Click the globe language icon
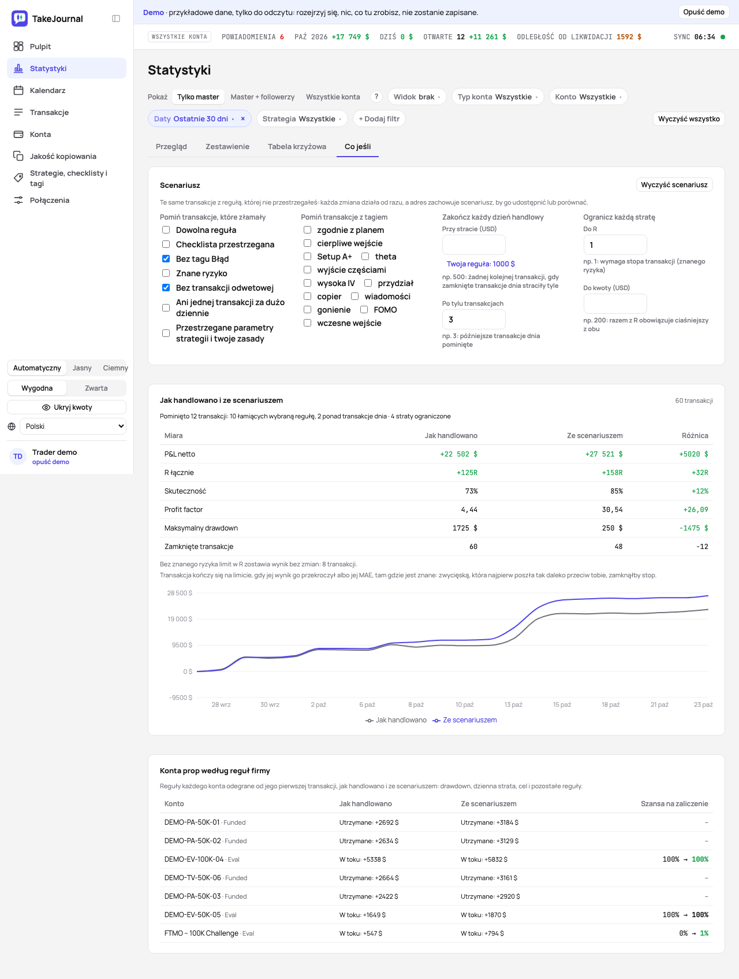Image resolution: width=739 pixels, height=979 pixels. [12, 427]
